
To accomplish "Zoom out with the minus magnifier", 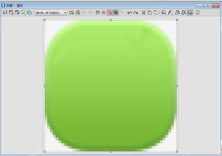I will pos(183,13).
